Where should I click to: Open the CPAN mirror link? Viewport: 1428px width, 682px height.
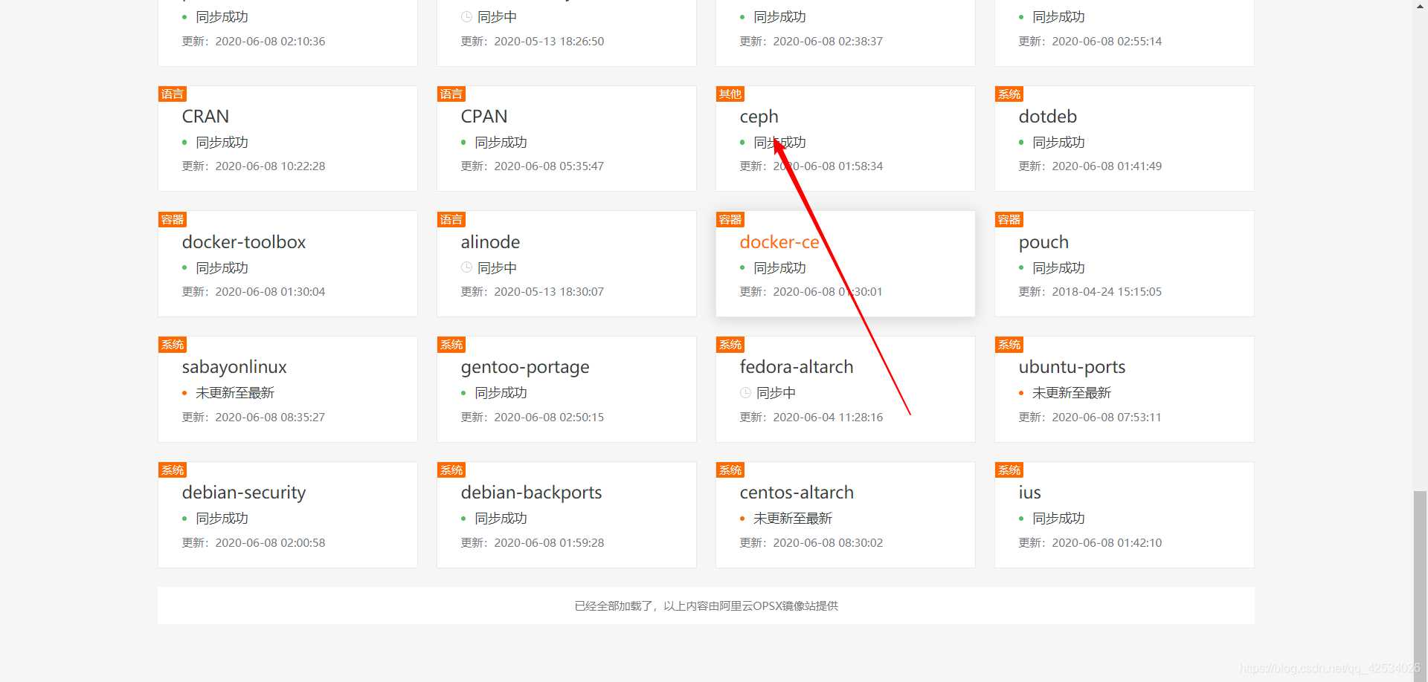click(x=484, y=117)
